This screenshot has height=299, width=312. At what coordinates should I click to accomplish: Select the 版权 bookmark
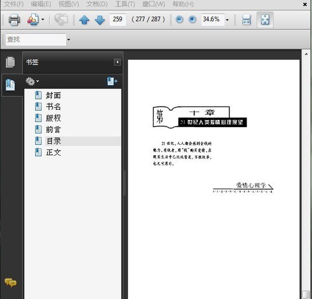tap(53, 118)
